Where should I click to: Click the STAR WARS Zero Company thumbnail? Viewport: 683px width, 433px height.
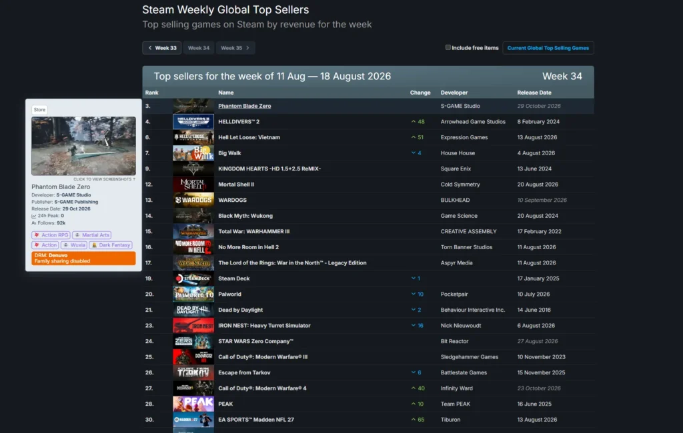click(x=193, y=341)
